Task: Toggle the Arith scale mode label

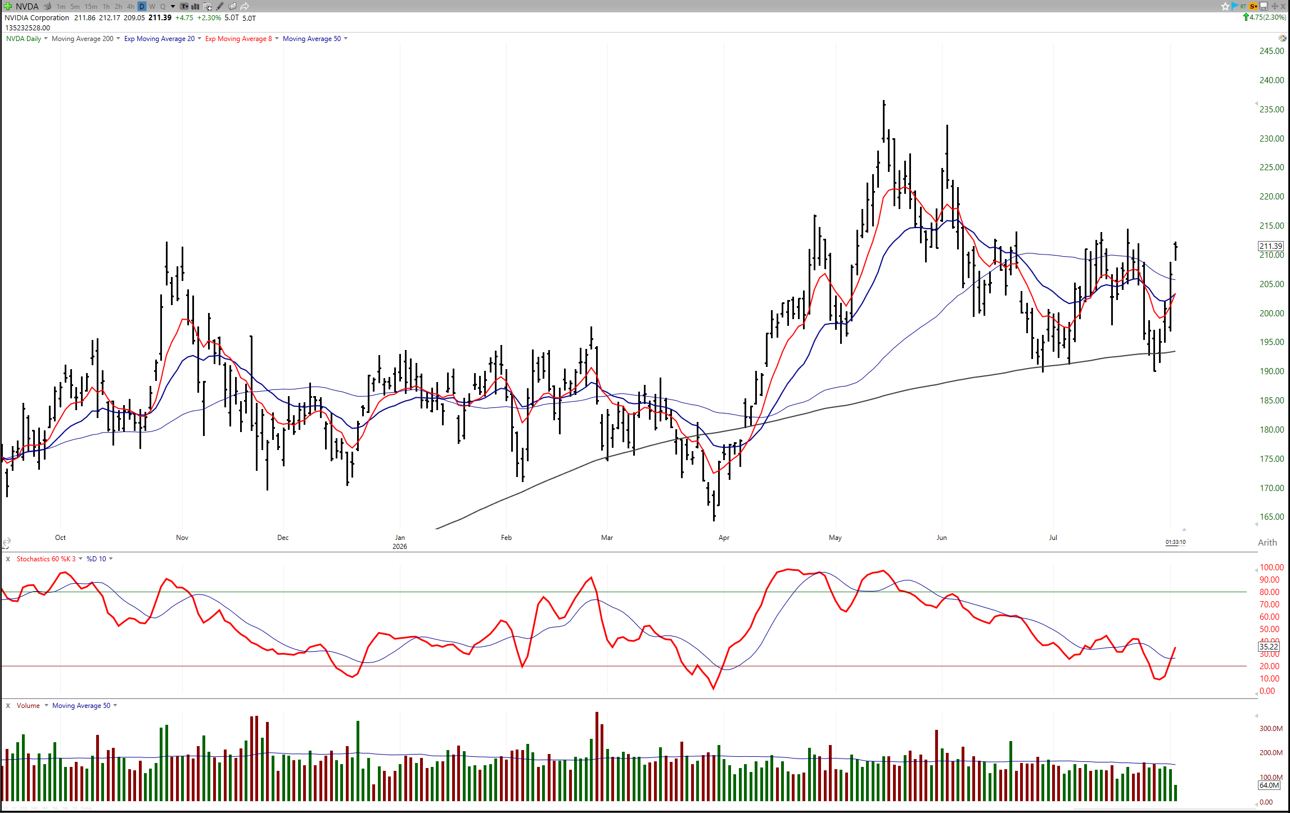Action: [1268, 542]
